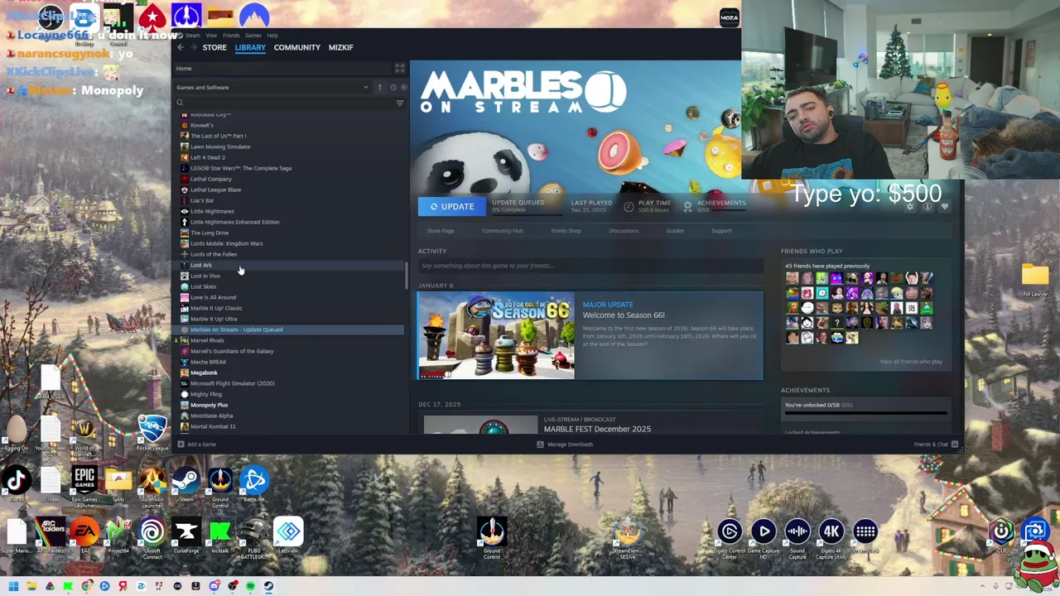Open the Project64 desktop shortcut
The width and height of the screenshot is (1060, 596).
pos(118,536)
